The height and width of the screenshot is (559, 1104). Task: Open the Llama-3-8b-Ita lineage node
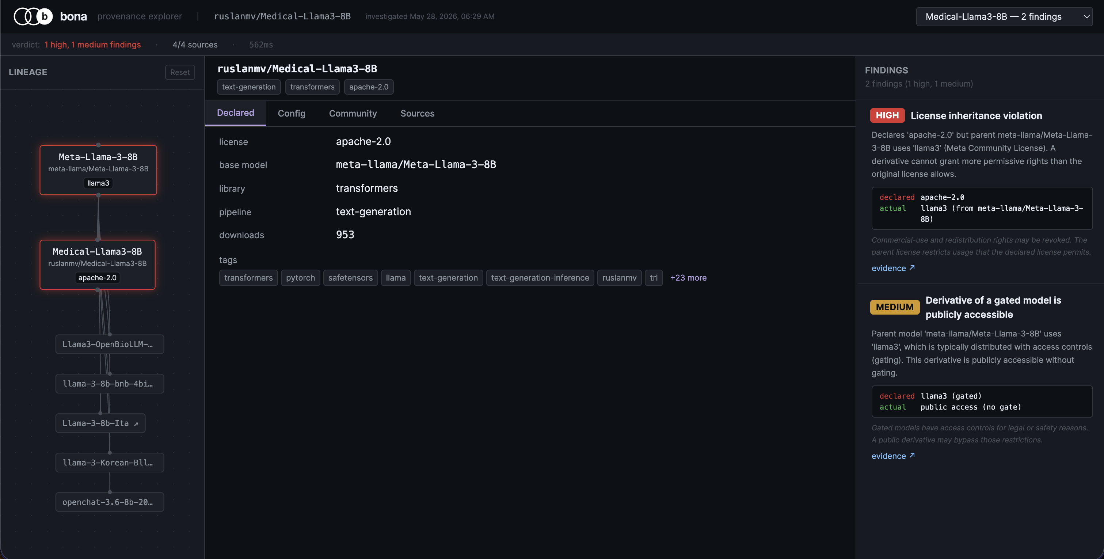pyautogui.click(x=100, y=423)
